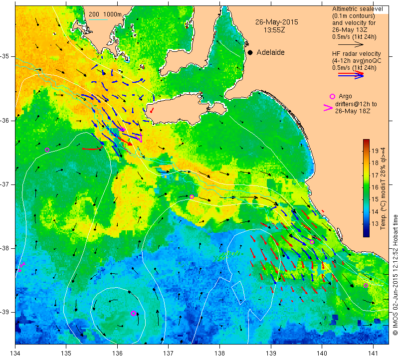Screen dimensions: 399x359
Task: Click the temperature color bar scale
Action: coord(366,188)
